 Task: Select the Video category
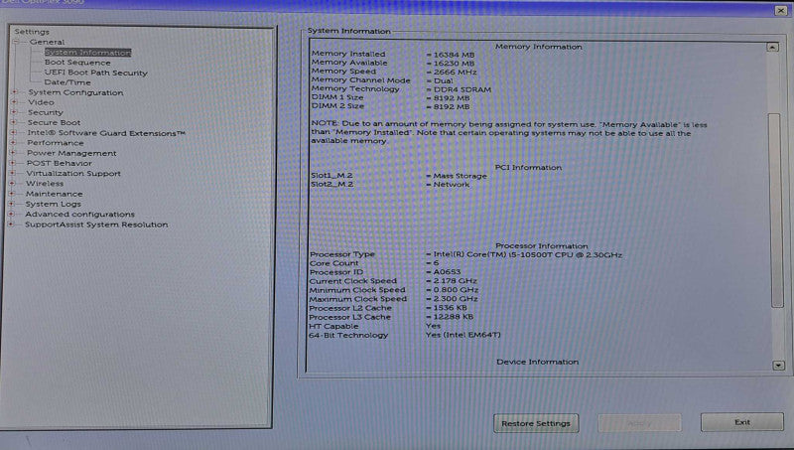coord(41,102)
